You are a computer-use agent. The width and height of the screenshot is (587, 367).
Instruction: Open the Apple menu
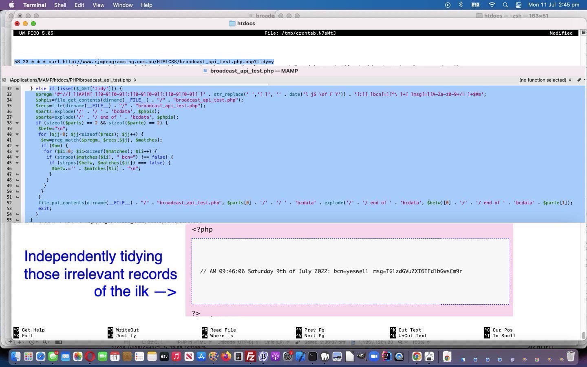[x=11, y=5]
